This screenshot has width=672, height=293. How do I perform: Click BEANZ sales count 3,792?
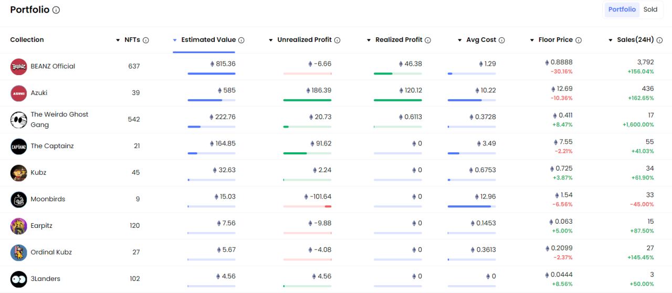tap(645, 62)
